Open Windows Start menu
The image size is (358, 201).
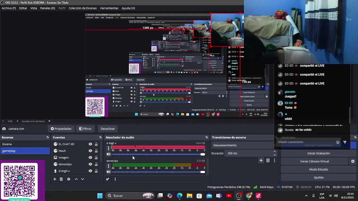click(100, 196)
